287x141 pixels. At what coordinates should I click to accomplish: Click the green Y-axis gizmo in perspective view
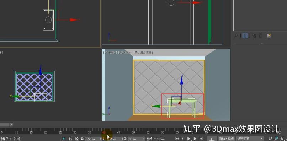tap(156, 106)
